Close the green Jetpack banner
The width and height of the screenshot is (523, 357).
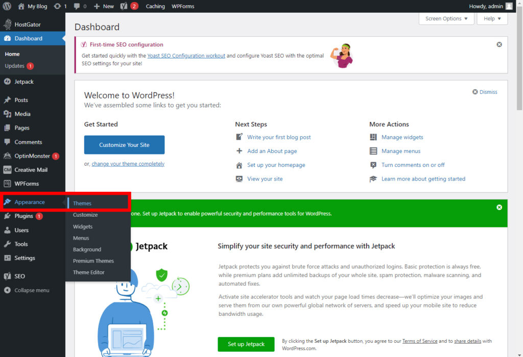[x=500, y=207]
